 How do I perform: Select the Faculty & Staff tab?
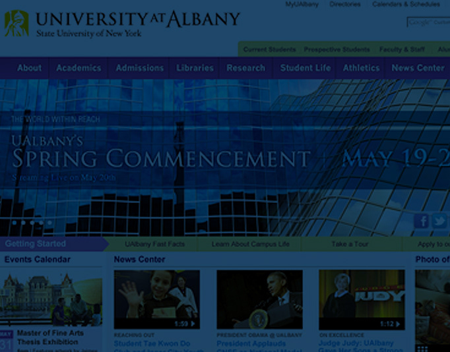point(402,49)
